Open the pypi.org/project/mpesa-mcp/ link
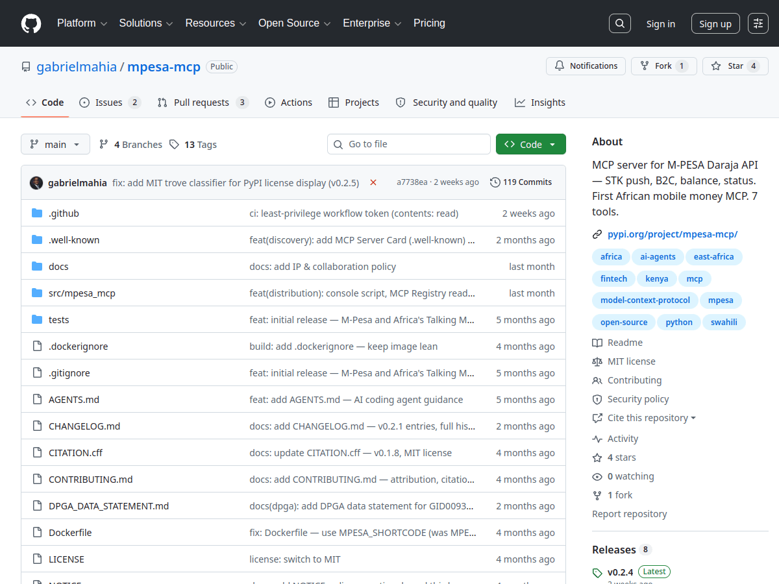779x584 pixels. coord(673,235)
